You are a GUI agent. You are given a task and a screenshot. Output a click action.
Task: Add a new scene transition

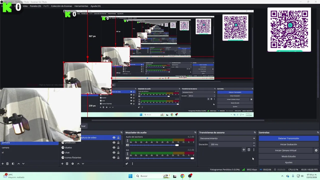(244, 150)
